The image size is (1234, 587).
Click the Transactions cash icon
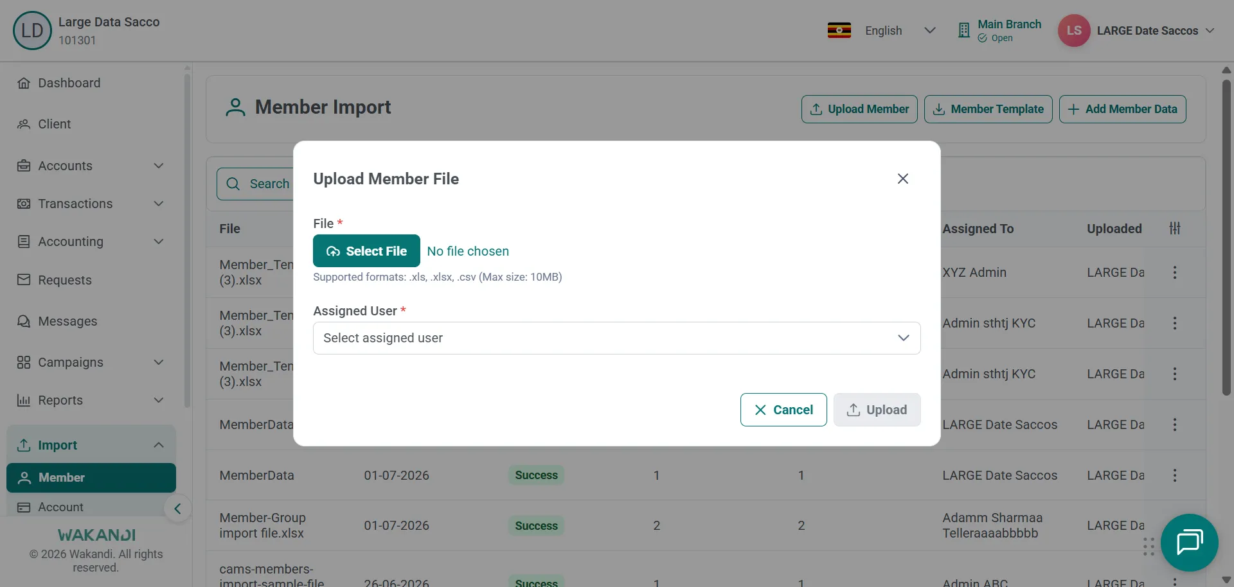coord(24,204)
